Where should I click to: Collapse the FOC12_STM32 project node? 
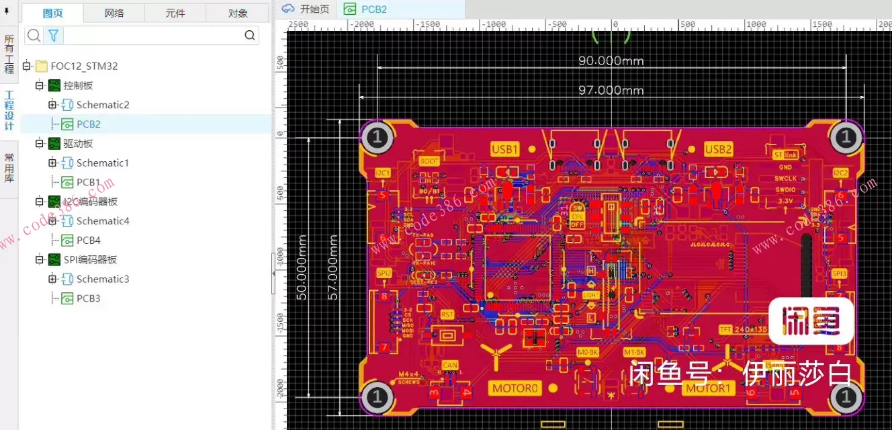27,66
